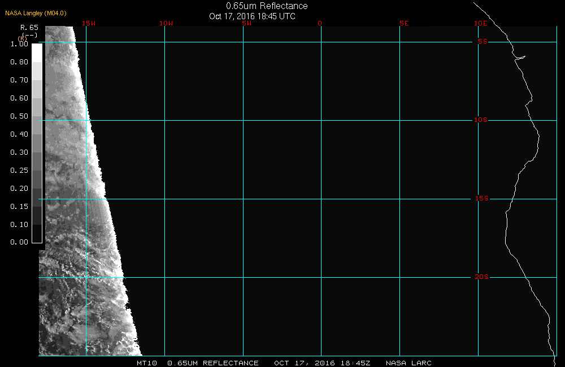
Task: Click the Oct 17, 2016 18:45 UTC timestamp
Action: 252,16
